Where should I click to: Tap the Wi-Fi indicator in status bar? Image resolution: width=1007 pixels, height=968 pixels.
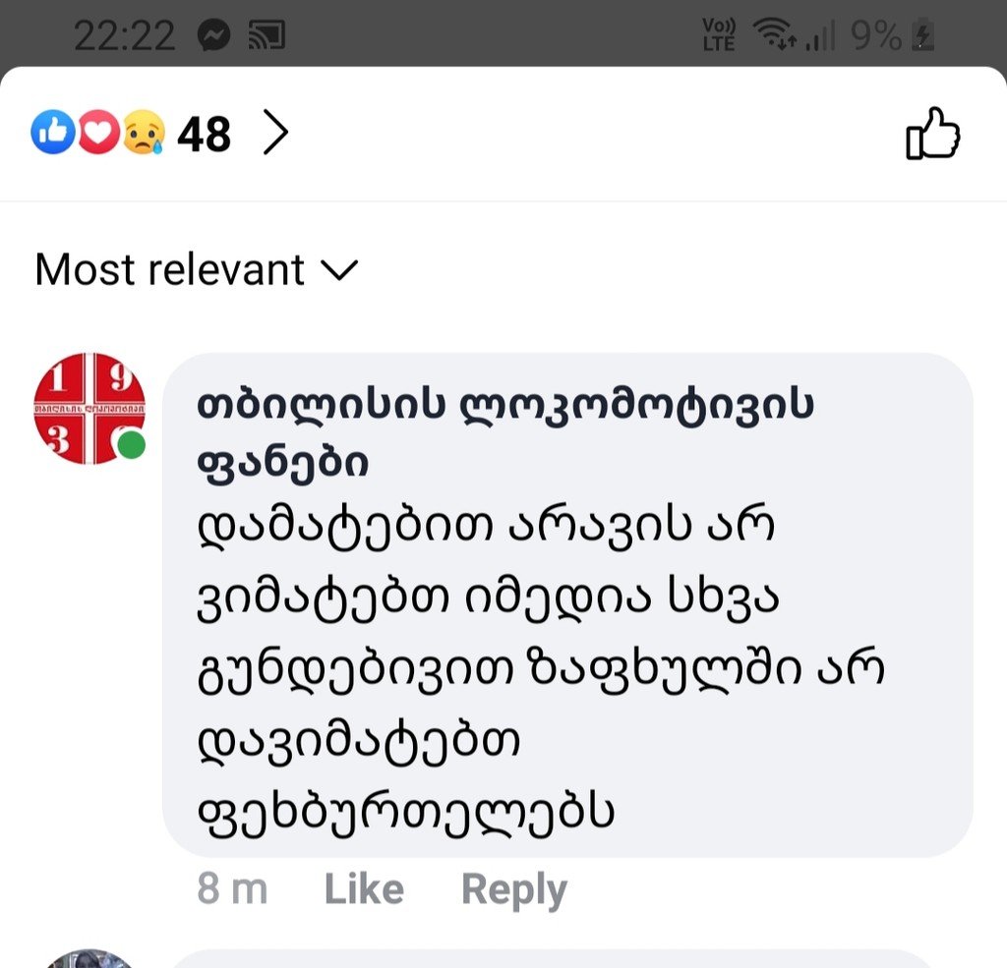click(775, 34)
